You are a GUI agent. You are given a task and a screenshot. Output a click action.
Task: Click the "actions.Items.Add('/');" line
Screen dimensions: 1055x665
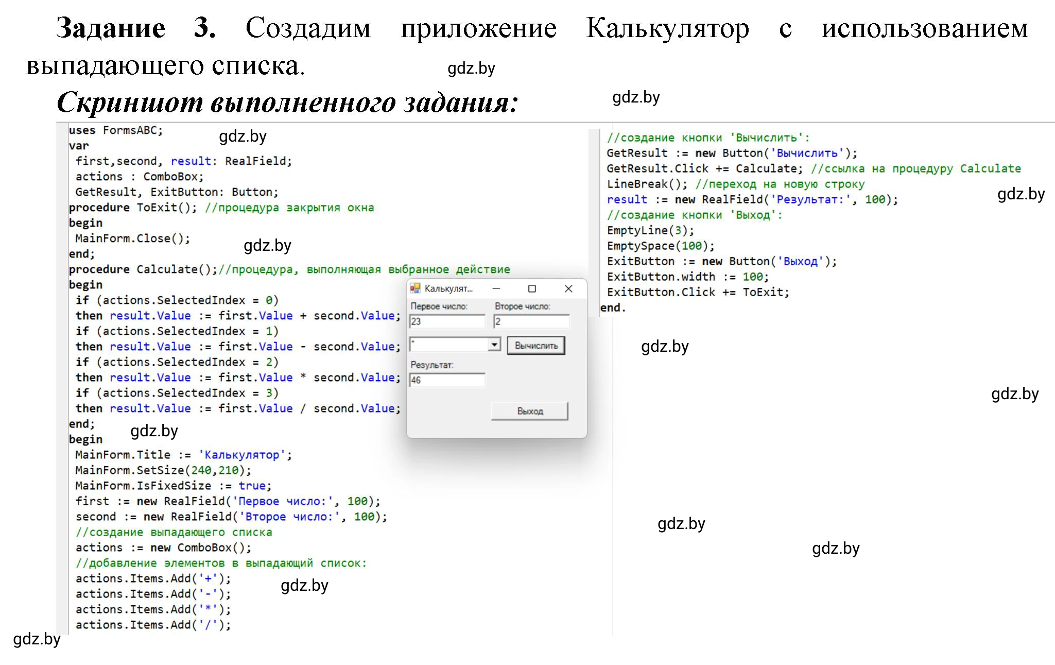(153, 625)
